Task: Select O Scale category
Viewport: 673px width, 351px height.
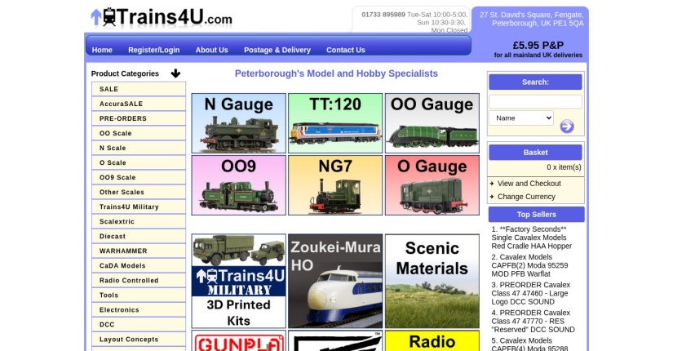Action: [139, 162]
